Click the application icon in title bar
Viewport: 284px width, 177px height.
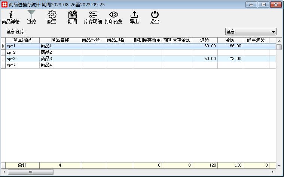(4, 4)
